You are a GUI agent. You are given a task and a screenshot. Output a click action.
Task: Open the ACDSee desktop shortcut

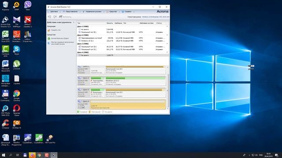17,124
